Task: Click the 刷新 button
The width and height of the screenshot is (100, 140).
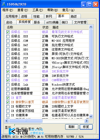Action: [x=72, y=127]
